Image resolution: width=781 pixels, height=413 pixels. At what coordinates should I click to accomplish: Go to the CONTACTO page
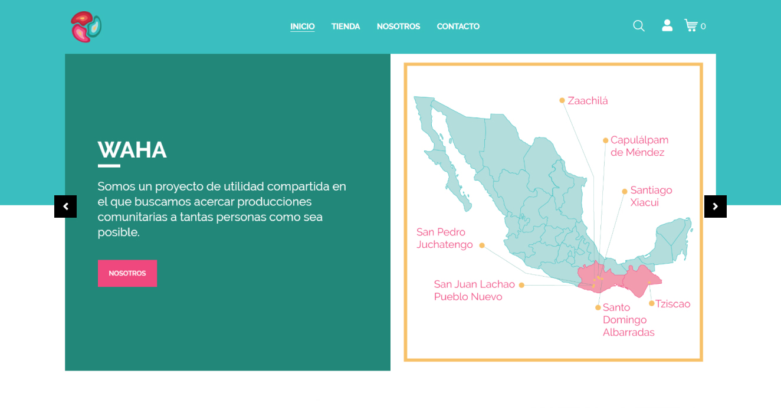click(458, 27)
